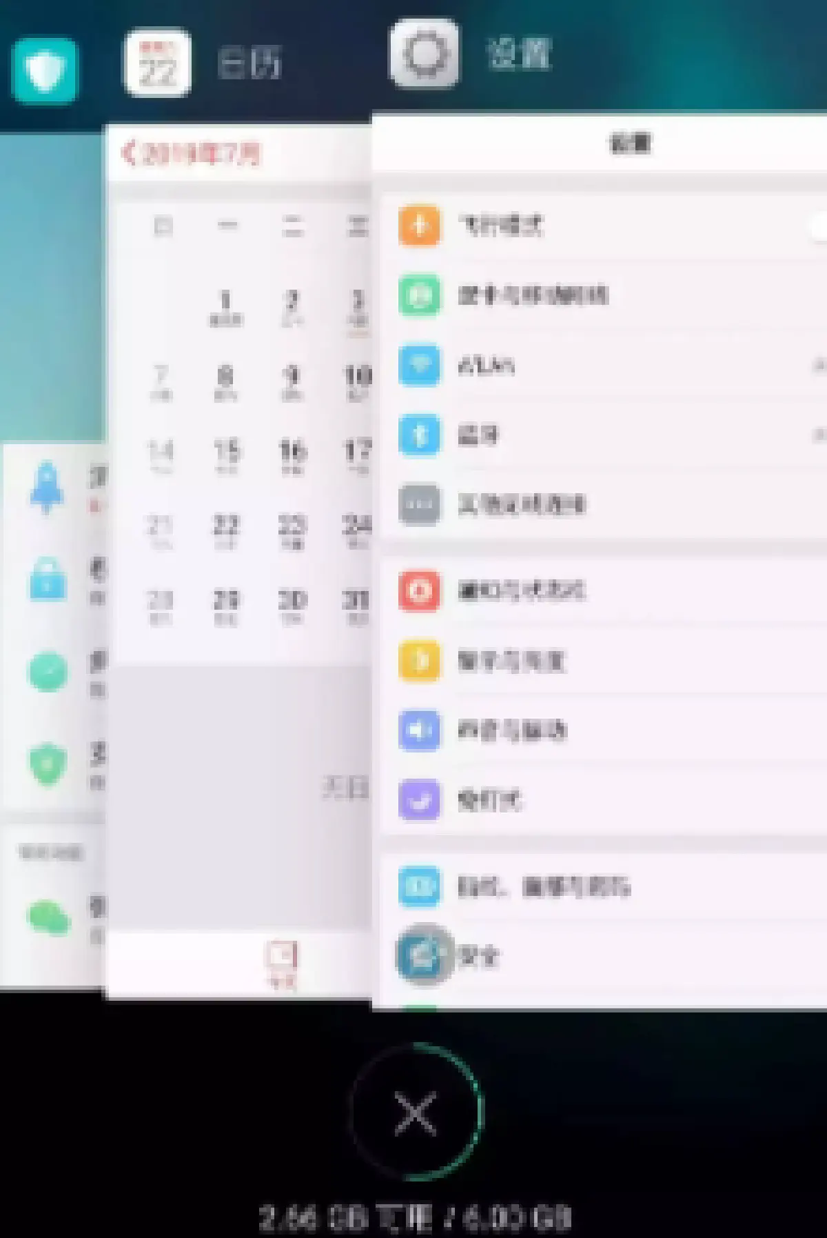Tap the red Today button at the calendar bottom

pos(281,964)
